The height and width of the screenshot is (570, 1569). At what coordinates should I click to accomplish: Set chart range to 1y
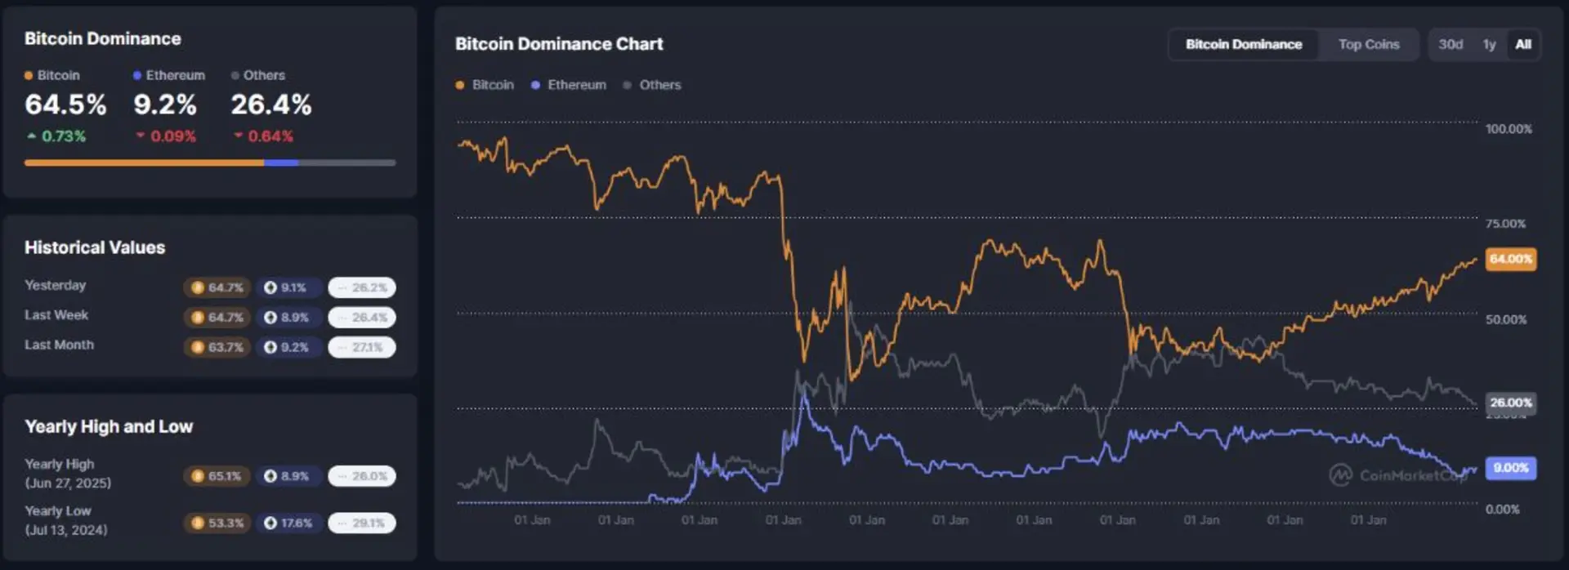1489,44
